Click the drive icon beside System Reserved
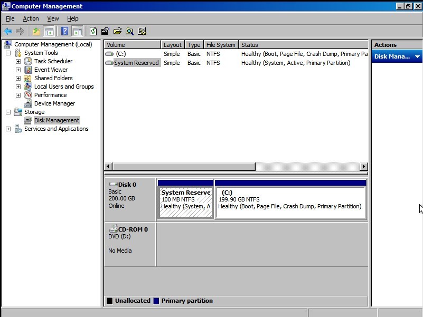Image resolution: width=423 pixels, height=317 pixels. [x=109, y=63]
